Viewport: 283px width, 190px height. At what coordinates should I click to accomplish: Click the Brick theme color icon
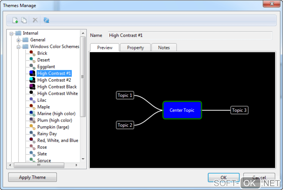pyautogui.click(x=32, y=53)
